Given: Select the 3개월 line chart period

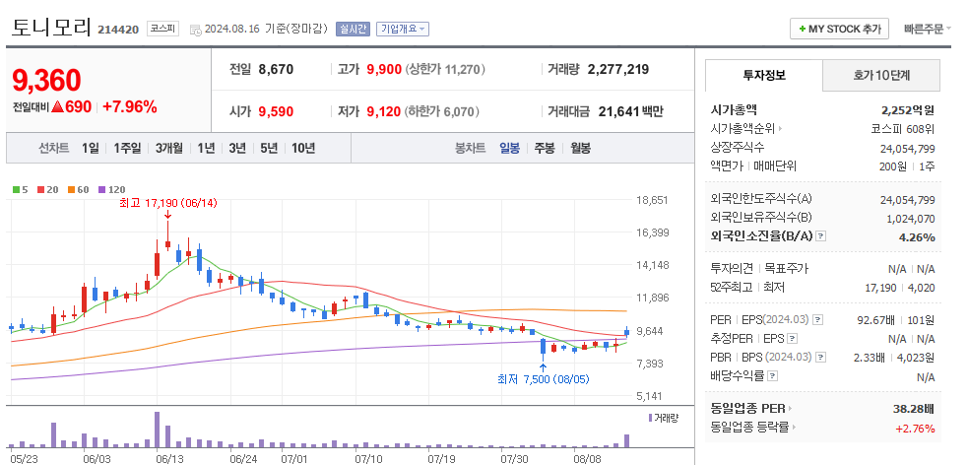Looking at the screenshot, I should pos(169,148).
